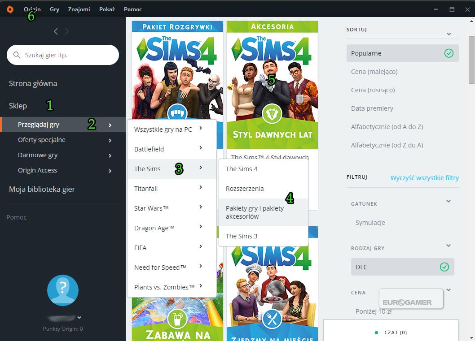Click the user avatar picture
The height and width of the screenshot is (341, 475).
coord(63,290)
